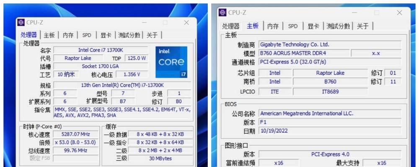The height and width of the screenshot is (167, 419).
Task: Click the multiplier x 53.0 (8.0 - 53.0)
Action: [75, 142]
